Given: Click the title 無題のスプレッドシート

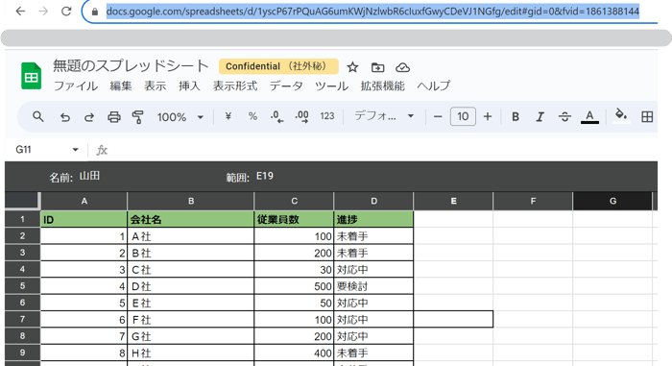Looking at the screenshot, I should [x=131, y=65].
